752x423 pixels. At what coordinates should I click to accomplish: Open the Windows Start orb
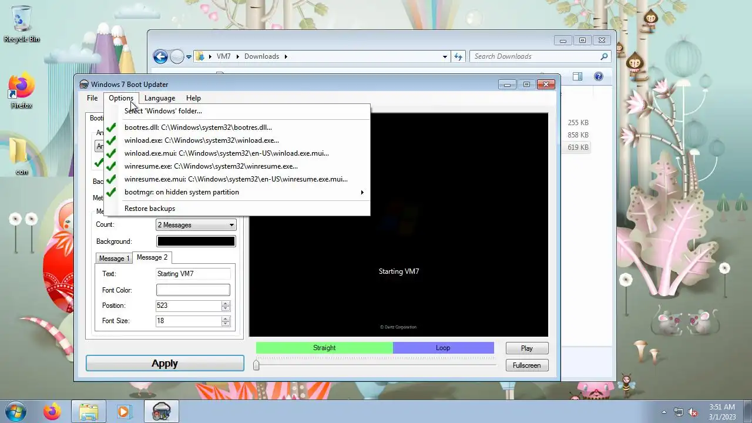tap(15, 411)
